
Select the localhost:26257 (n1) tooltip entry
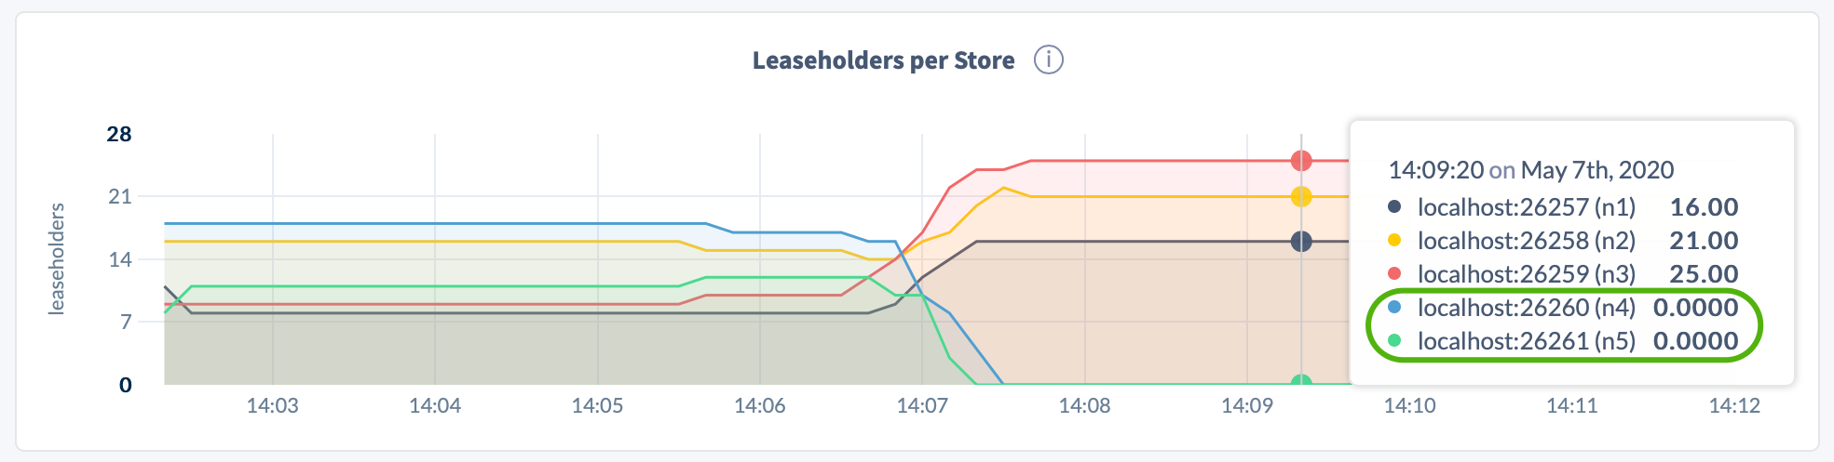click(x=1526, y=207)
